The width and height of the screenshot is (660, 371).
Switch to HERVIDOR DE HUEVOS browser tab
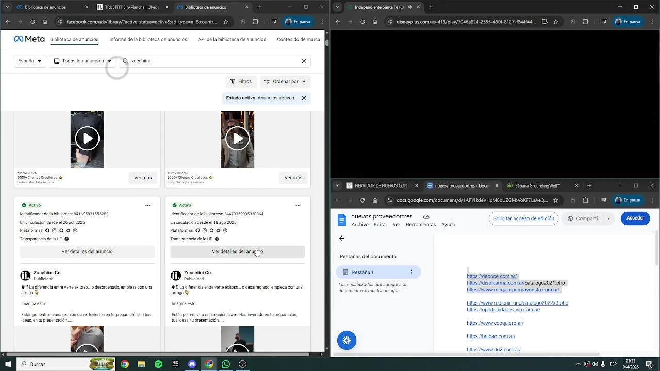point(382,185)
